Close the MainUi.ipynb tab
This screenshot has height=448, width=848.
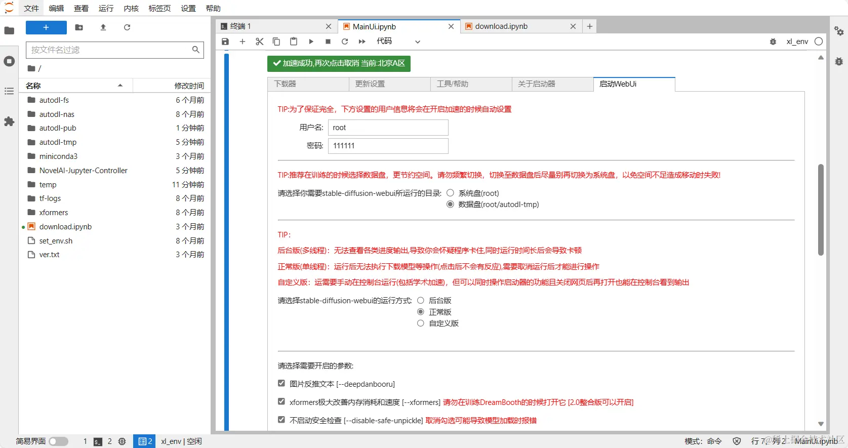coord(451,26)
